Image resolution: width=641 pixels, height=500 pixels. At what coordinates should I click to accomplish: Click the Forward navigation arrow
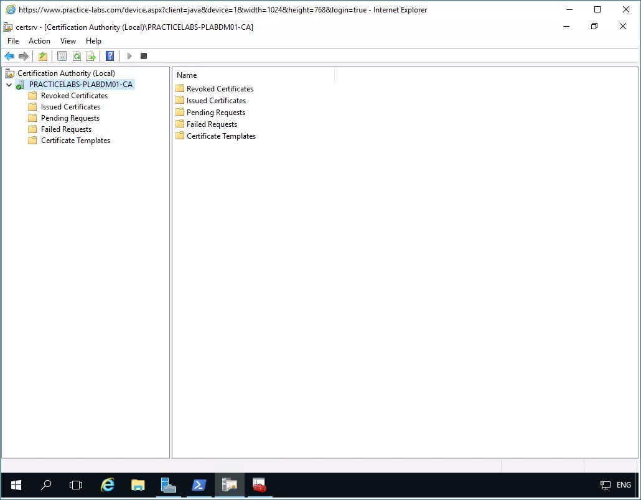pyautogui.click(x=24, y=56)
